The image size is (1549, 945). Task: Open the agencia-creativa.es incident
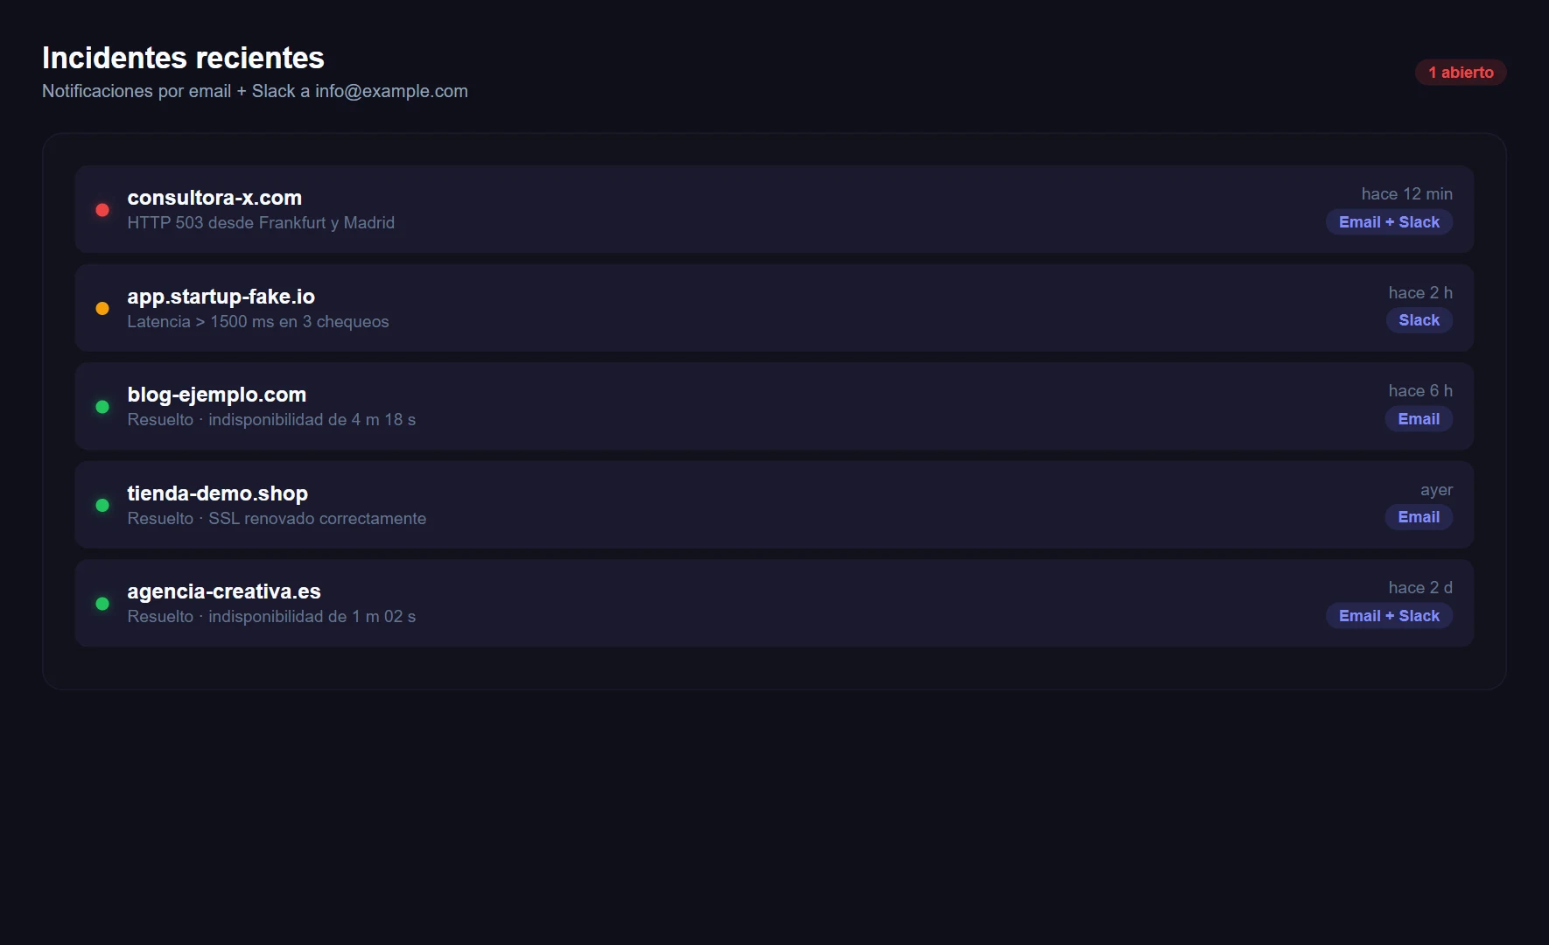click(224, 591)
